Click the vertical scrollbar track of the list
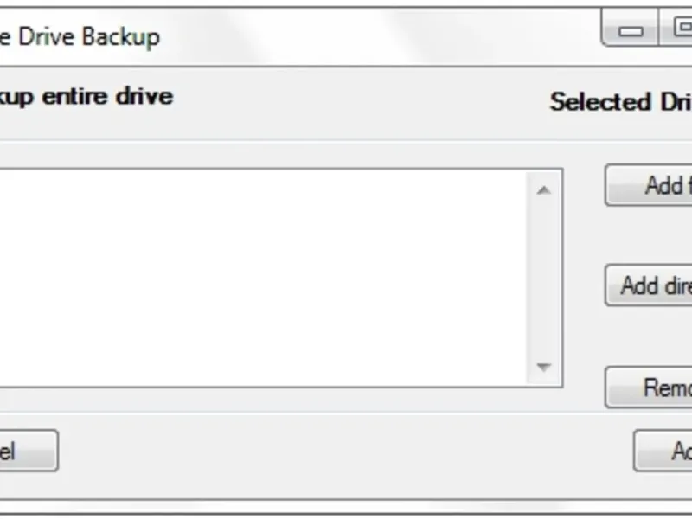Screen dimensions: 692x519 (543, 277)
